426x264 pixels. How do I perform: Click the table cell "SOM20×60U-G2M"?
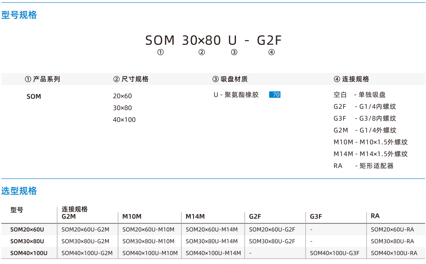pos(85,230)
